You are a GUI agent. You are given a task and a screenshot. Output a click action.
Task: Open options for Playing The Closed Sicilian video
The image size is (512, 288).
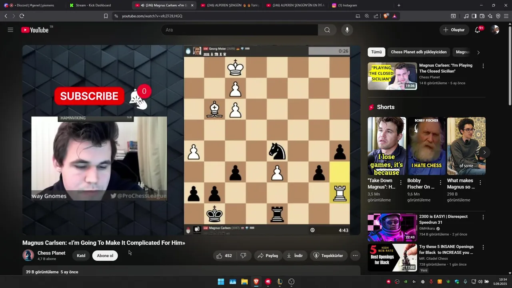[483, 66]
